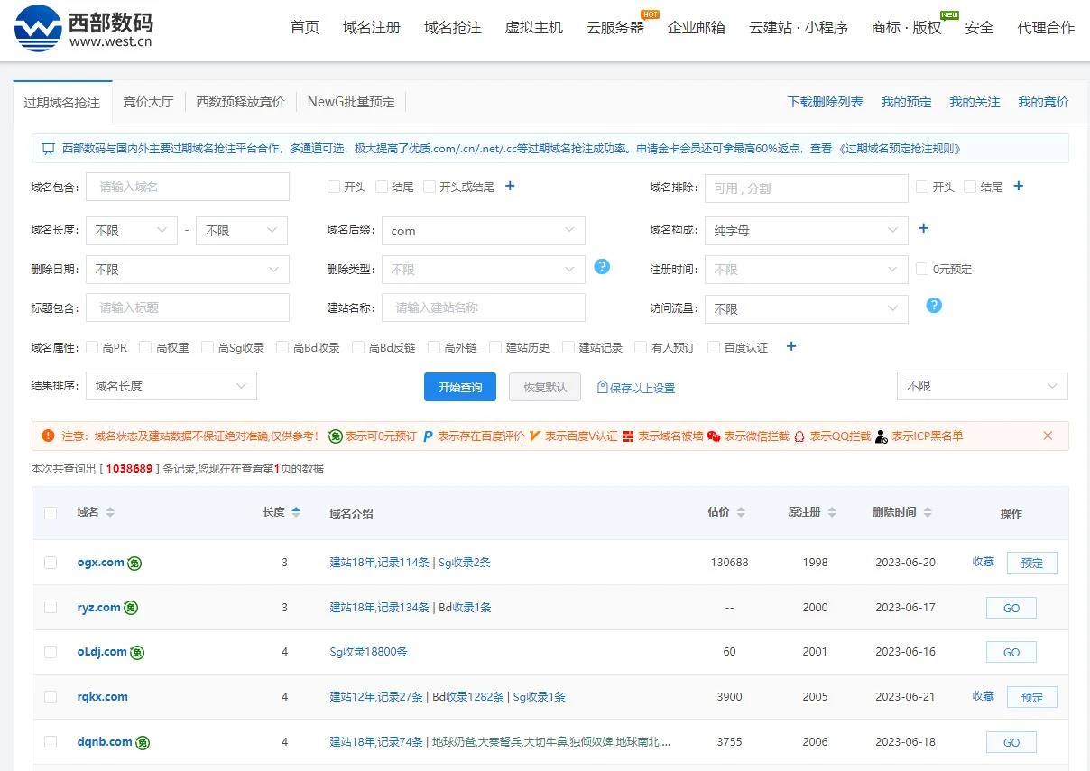Open the 删除类型 dropdown

click(x=484, y=270)
